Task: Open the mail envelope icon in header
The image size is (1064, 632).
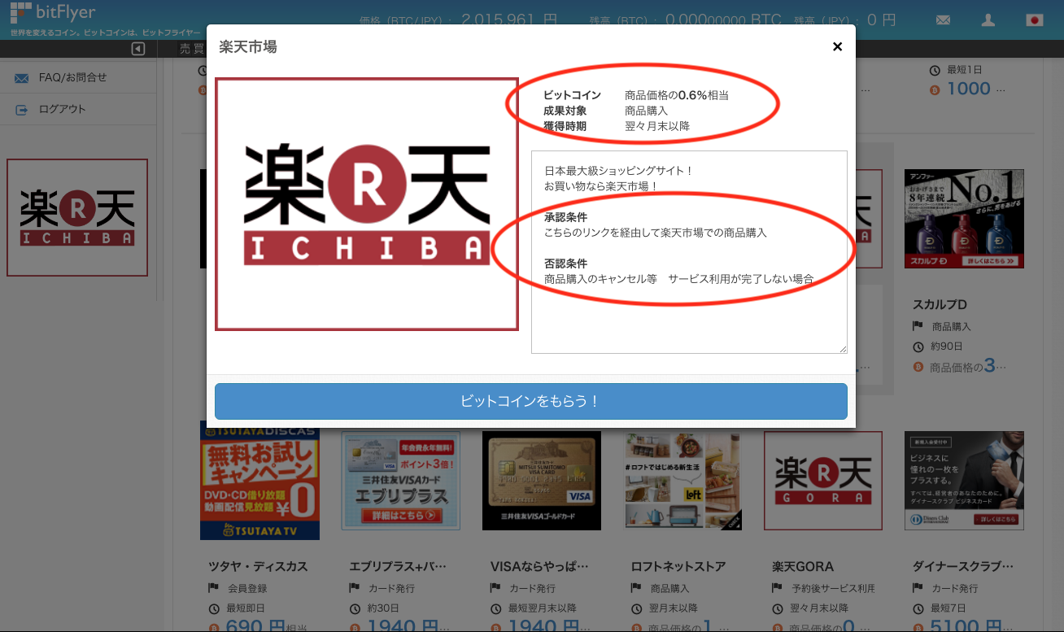Action: tap(943, 20)
